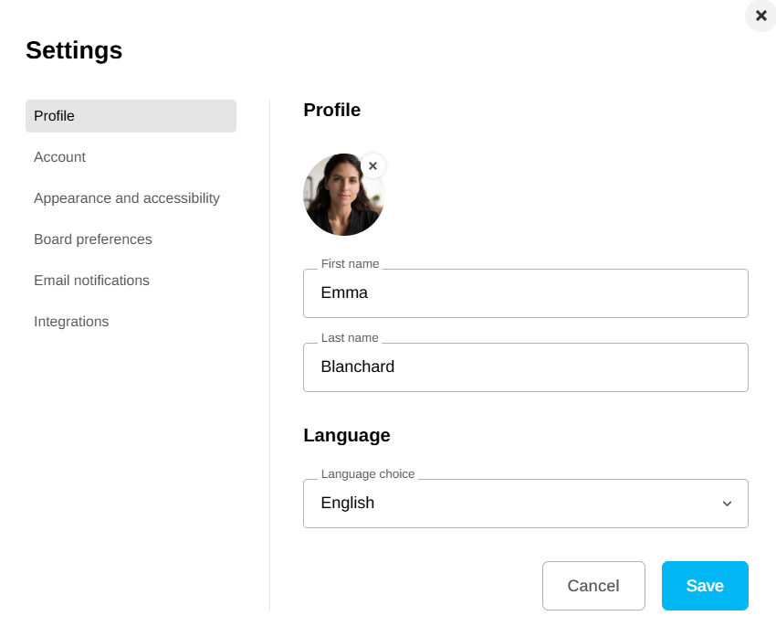The image size is (776, 637).
Task: Click the "Last name" field label
Action: [349, 338]
